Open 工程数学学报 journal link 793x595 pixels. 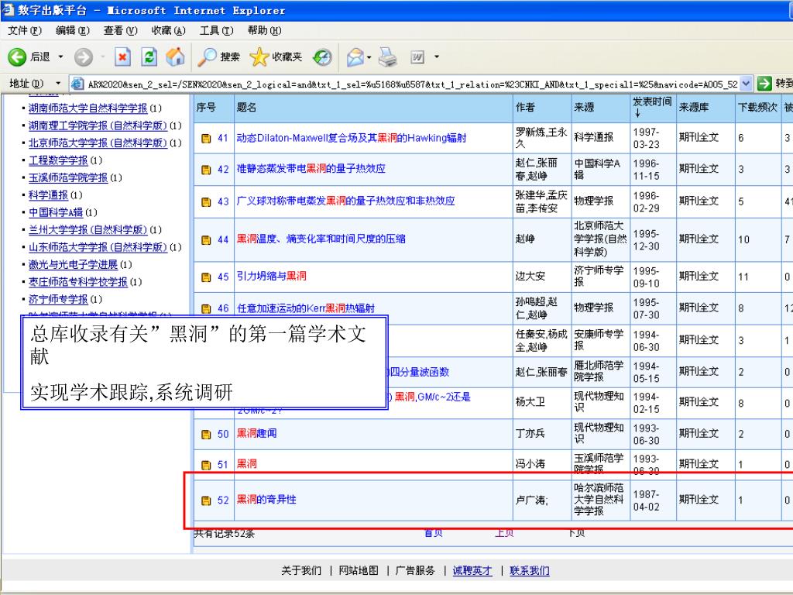click(58, 160)
